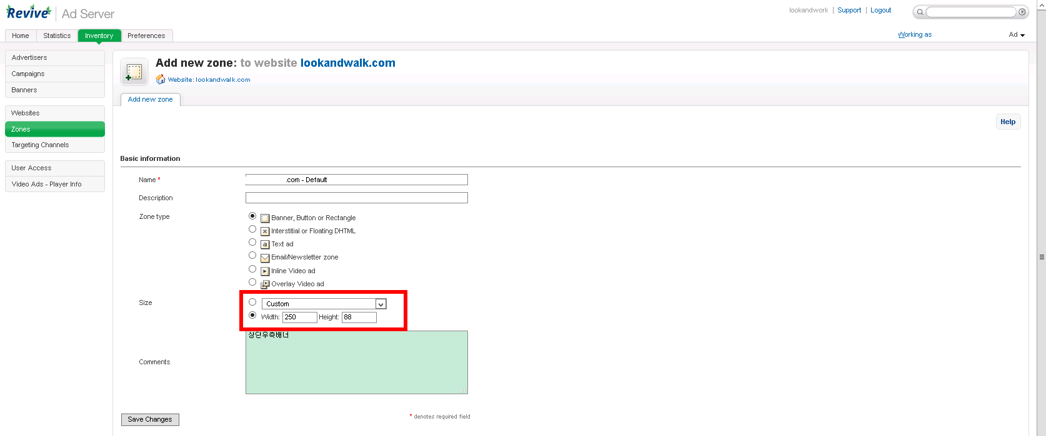Pick the Overlay Video ad radio button
This screenshot has width=1046, height=436.
(x=252, y=282)
